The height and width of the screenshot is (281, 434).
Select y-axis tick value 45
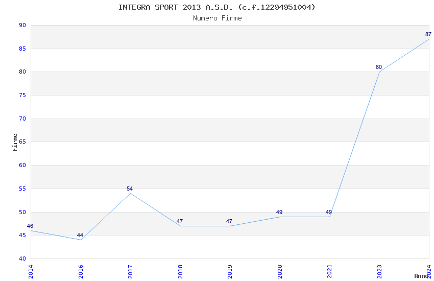(x=22, y=236)
